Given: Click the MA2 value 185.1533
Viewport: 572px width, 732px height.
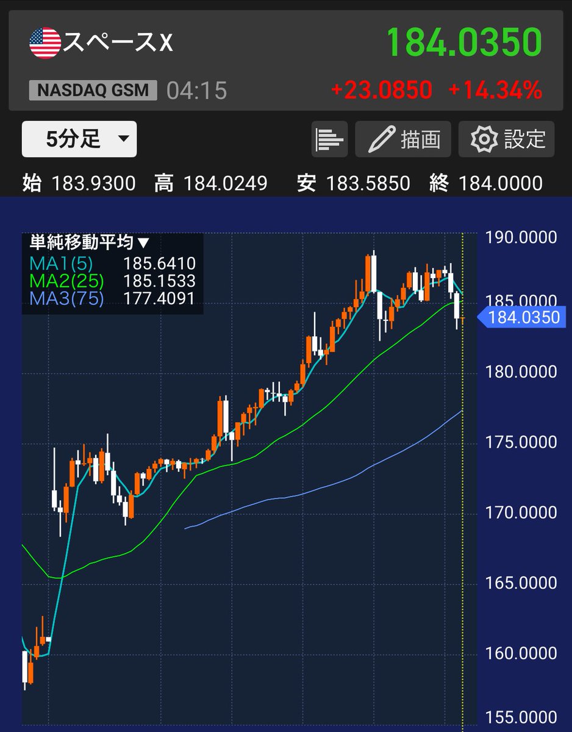Looking at the screenshot, I should pos(159,281).
